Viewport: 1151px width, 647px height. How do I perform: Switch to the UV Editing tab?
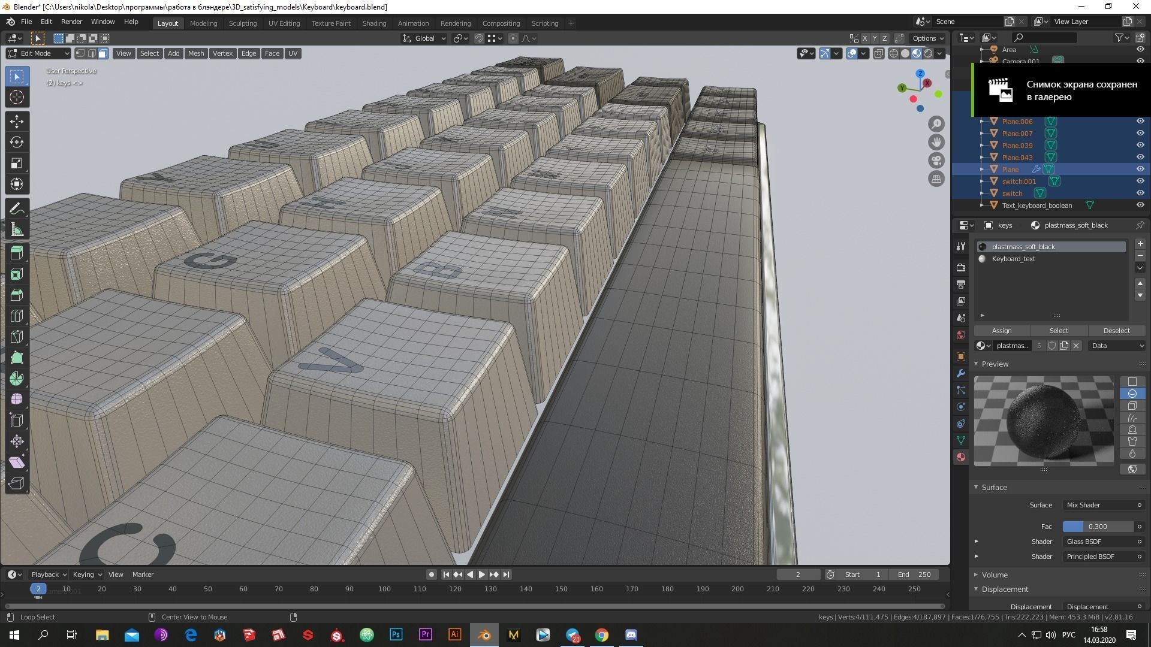[x=284, y=23]
